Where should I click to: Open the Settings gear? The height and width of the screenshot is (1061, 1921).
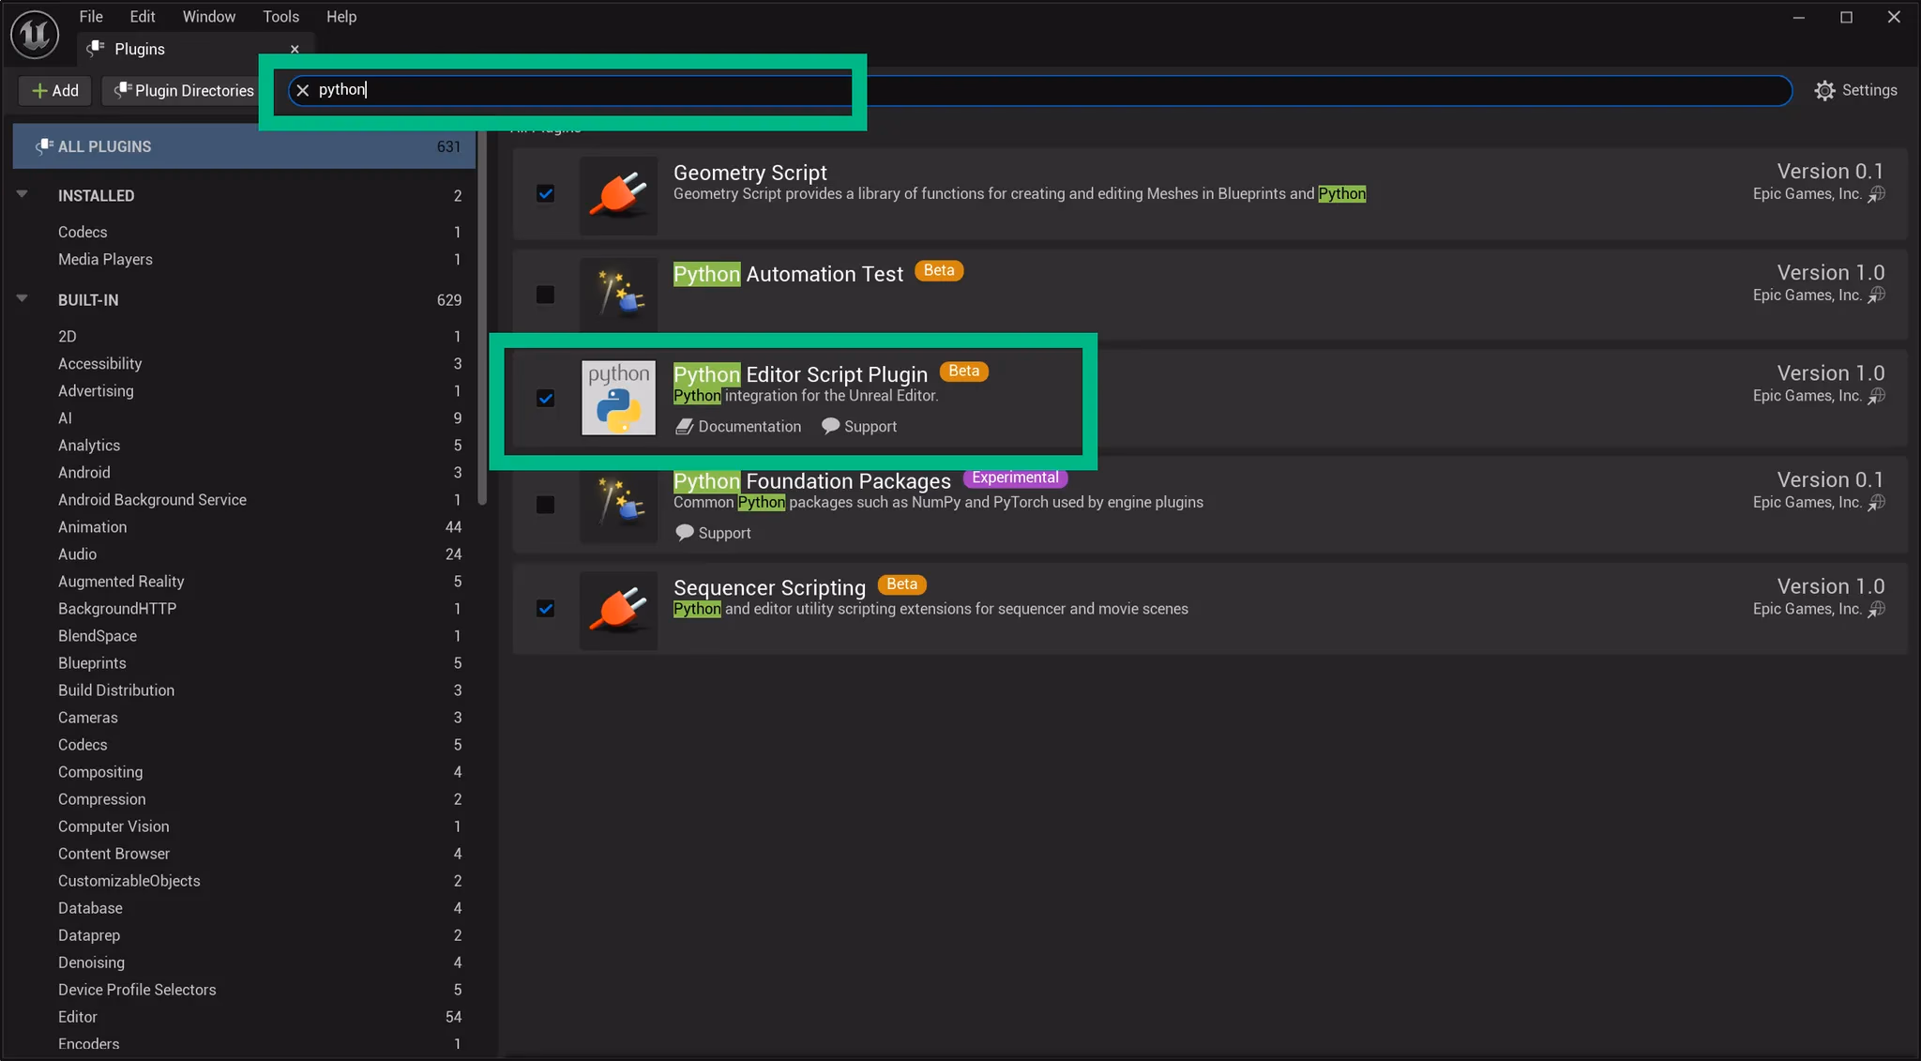(x=1823, y=90)
